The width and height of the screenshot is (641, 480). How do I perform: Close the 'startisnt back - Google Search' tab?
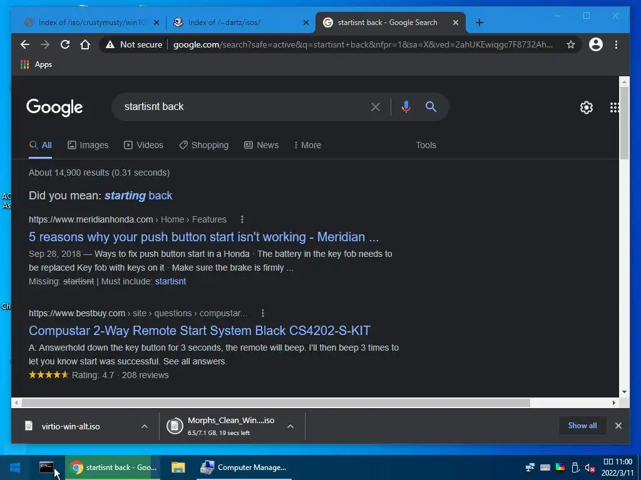click(x=456, y=23)
